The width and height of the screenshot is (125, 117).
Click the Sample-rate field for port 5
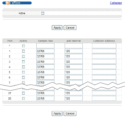pyautogui.click(x=45, y=72)
